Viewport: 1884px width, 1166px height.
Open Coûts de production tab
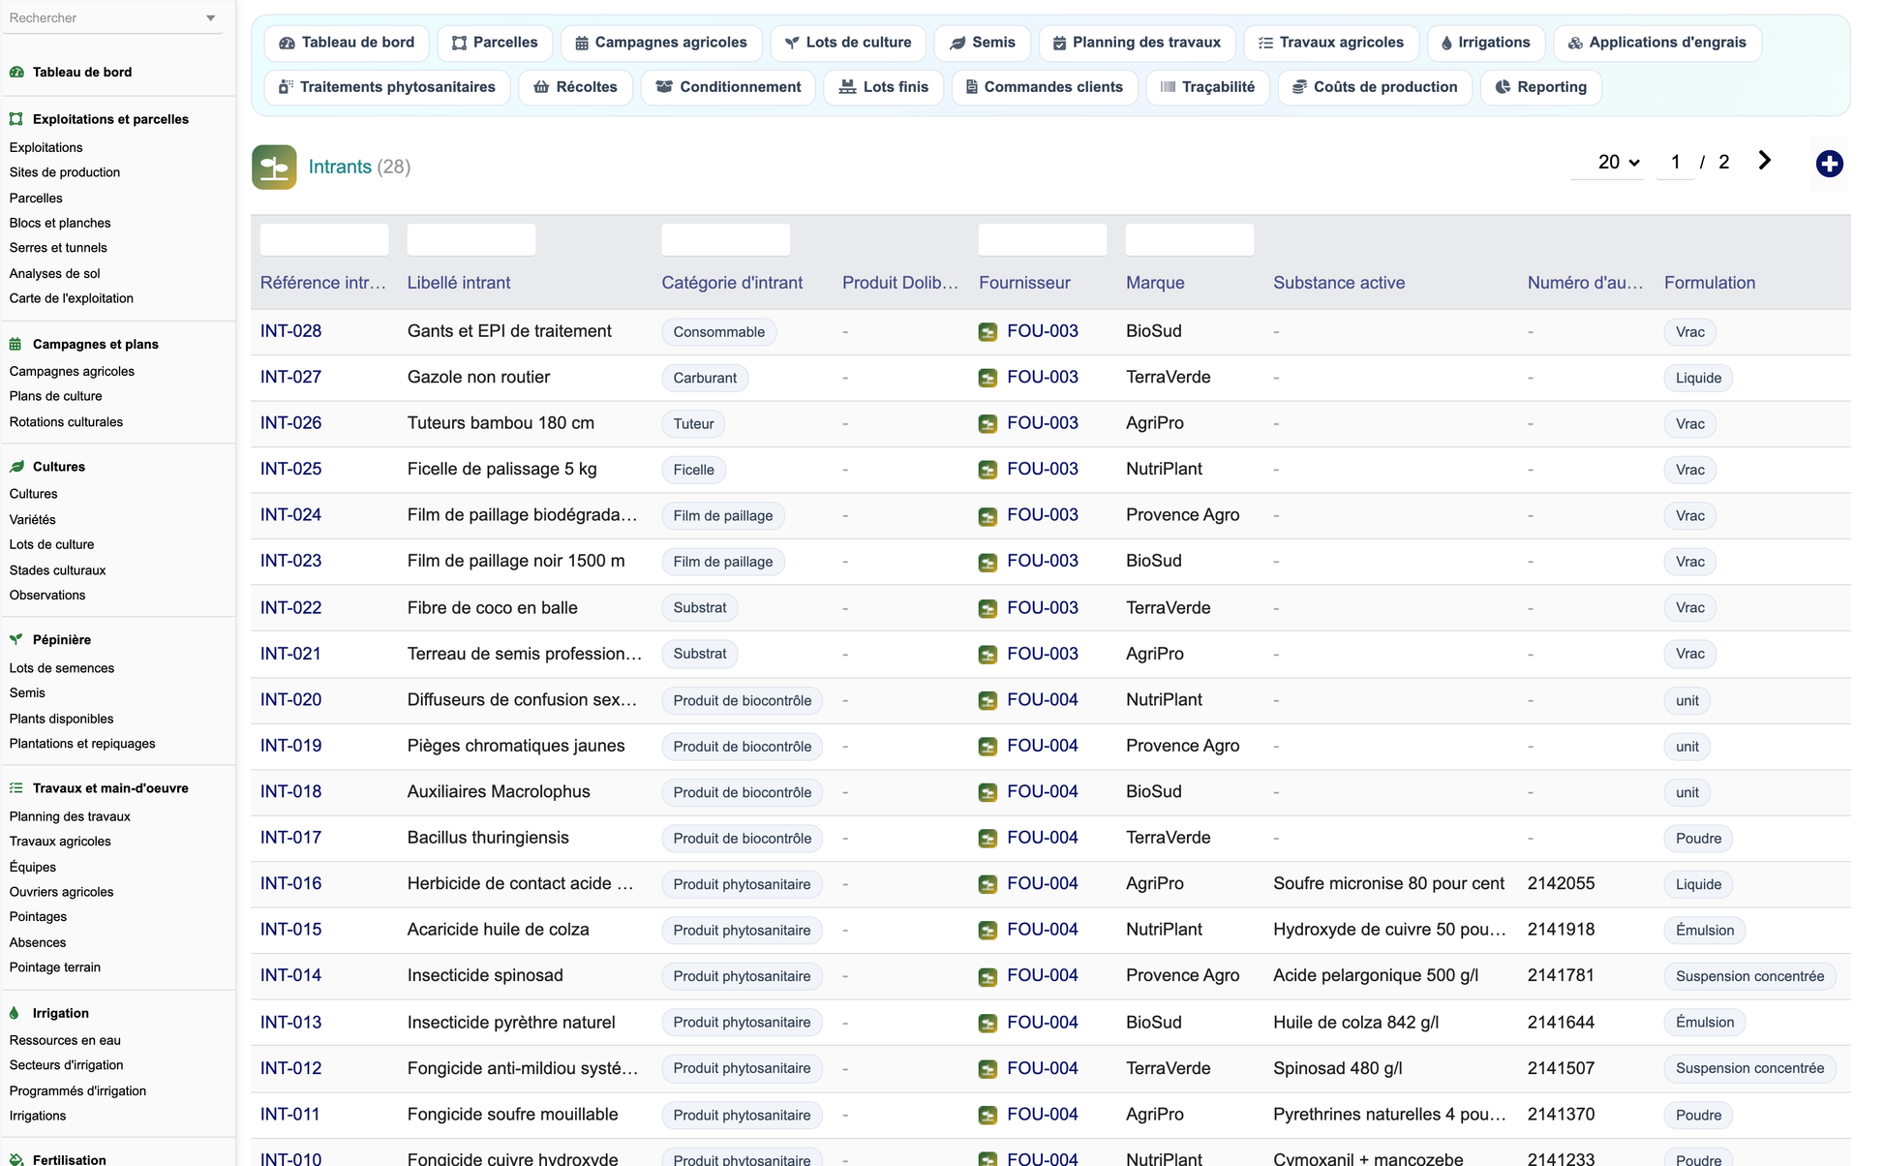[x=1376, y=87]
